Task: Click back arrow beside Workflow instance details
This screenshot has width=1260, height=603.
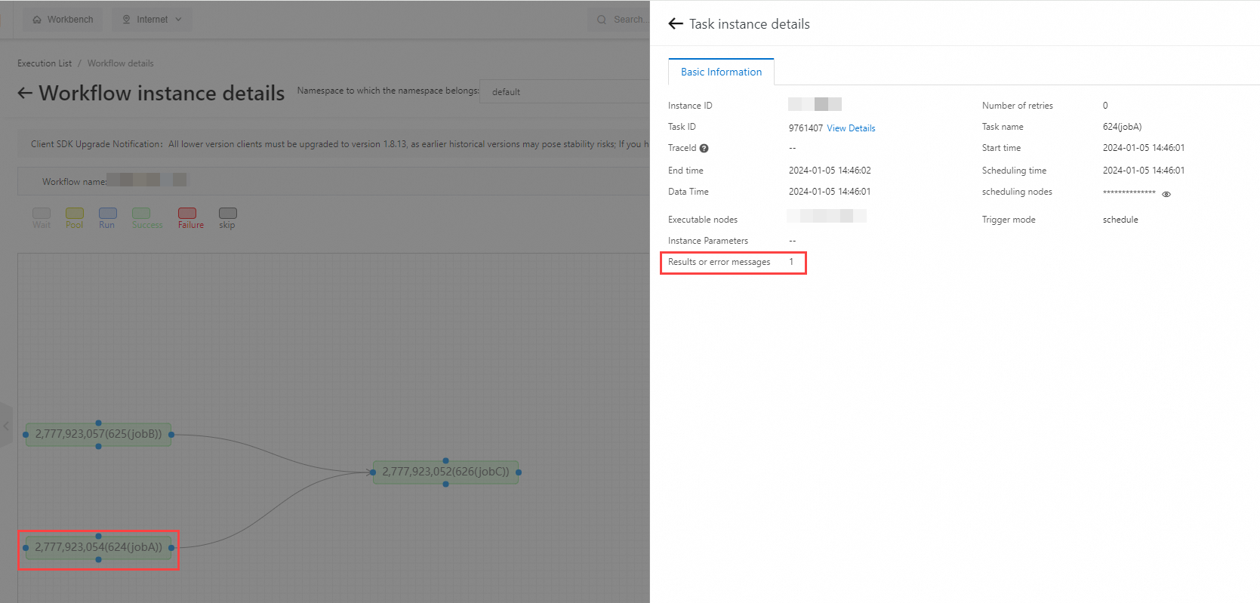Action: tap(25, 93)
